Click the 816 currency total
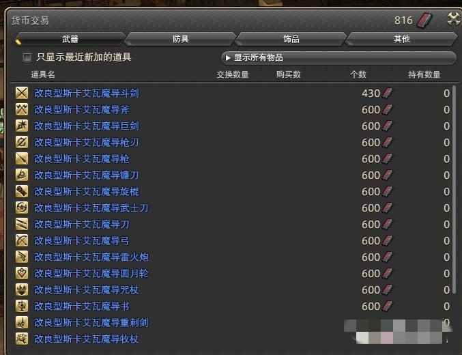The height and width of the screenshot is (355, 462). pos(404,20)
